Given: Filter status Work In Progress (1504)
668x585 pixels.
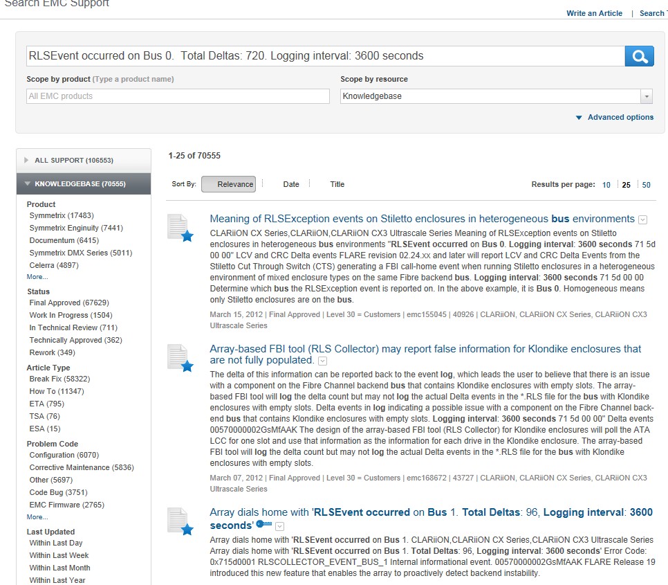Looking at the screenshot, I should [71, 315].
